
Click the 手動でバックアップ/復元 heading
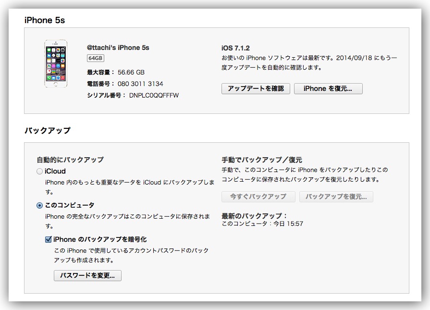pyautogui.click(x=262, y=160)
